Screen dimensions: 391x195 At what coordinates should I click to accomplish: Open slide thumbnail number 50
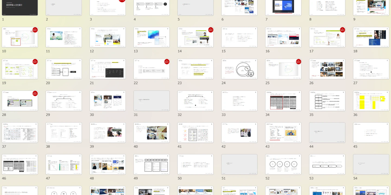click(195, 165)
